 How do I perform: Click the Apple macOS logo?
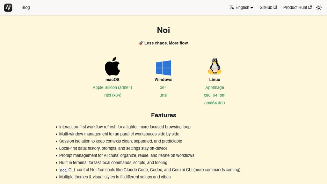112,66
